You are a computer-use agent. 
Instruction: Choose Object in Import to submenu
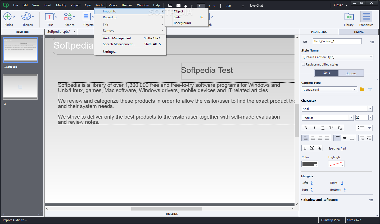point(187,11)
